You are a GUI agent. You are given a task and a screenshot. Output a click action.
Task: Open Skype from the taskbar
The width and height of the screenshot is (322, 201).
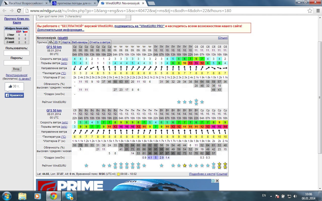point(69,196)
